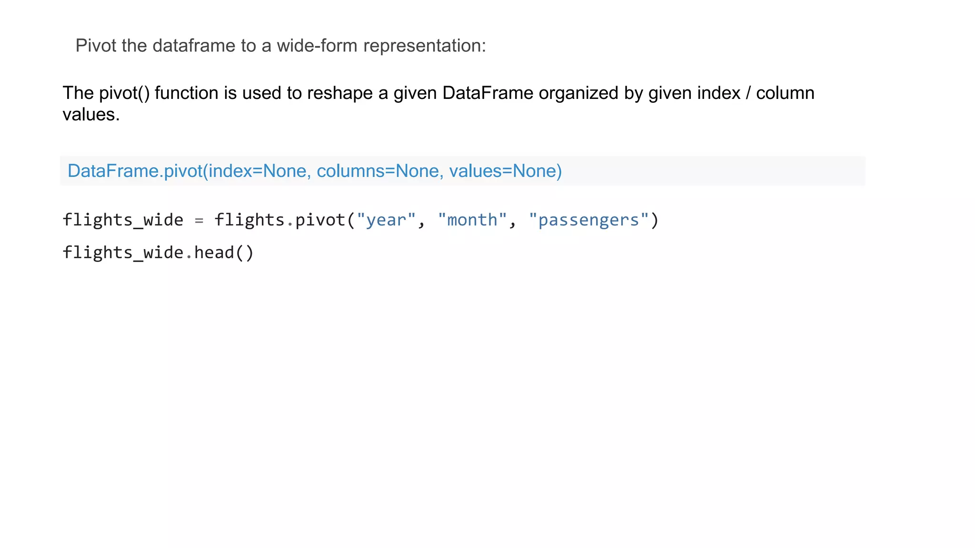This screenshot has height=548, width=975.
Task: Click the word 'DataFrame' in black description
Action: (x=487, y=93)
